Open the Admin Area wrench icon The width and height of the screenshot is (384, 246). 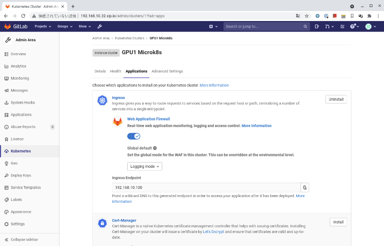pyautogui.click(x=99, y=26)
